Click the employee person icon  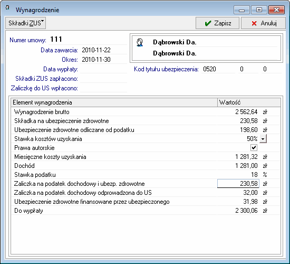click(x=140, y=42)
